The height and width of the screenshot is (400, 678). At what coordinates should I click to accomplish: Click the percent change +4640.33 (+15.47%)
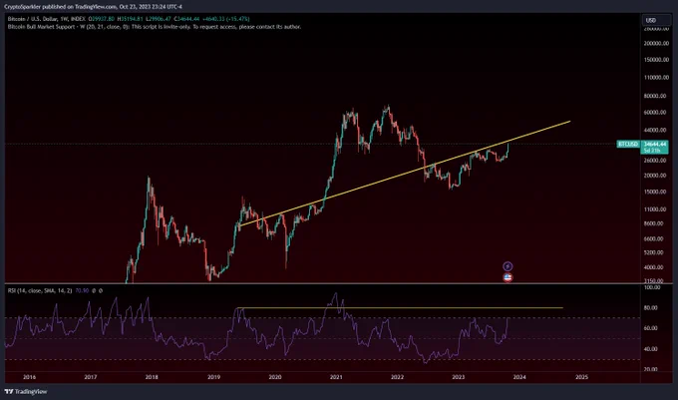pos(225,19)
